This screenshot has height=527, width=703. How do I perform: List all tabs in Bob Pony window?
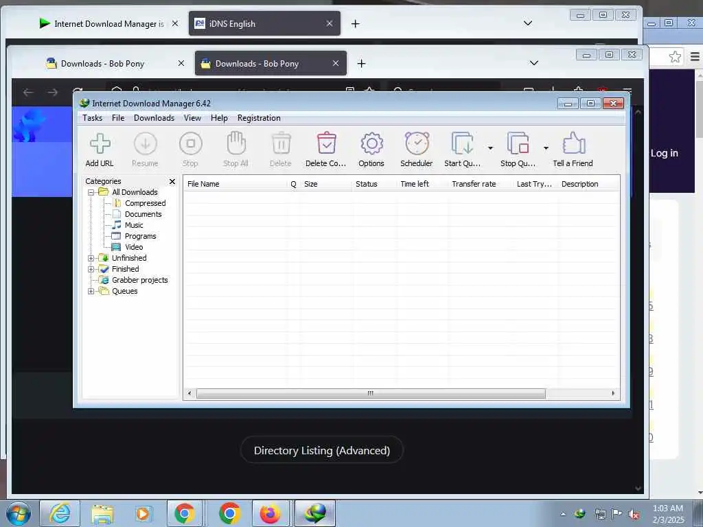[x=534, y=62]
